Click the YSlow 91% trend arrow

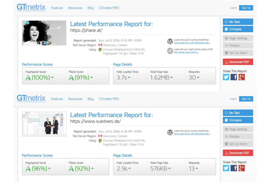click(x=92, y=77)
